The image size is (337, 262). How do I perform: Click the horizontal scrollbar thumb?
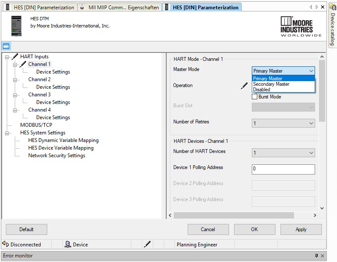click(x=234, y=215)
